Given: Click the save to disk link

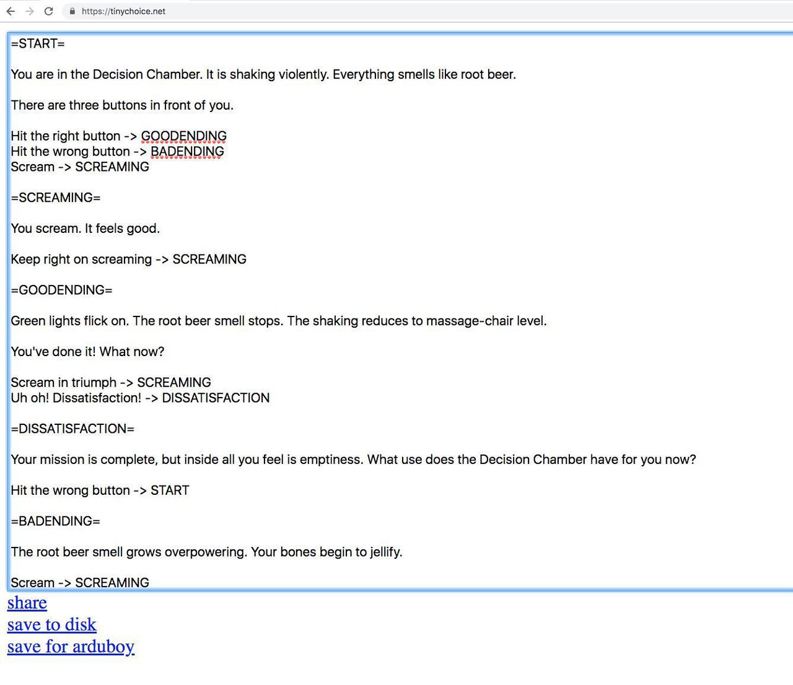Looking at the screenshot, I should tap(52, 624).
